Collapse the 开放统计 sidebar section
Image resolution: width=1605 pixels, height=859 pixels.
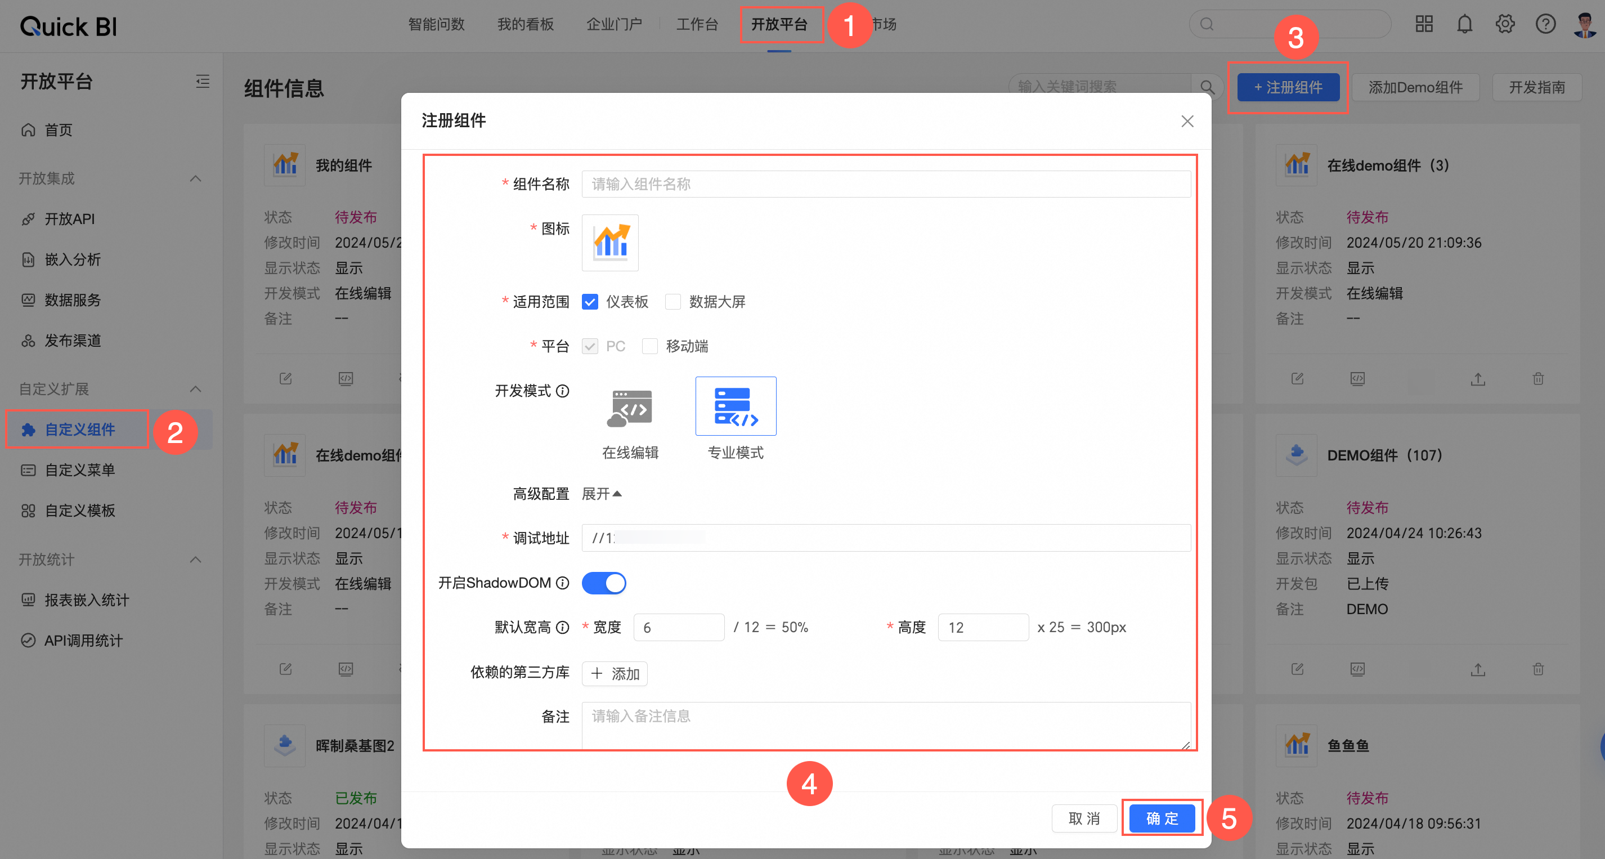point(196,560)
